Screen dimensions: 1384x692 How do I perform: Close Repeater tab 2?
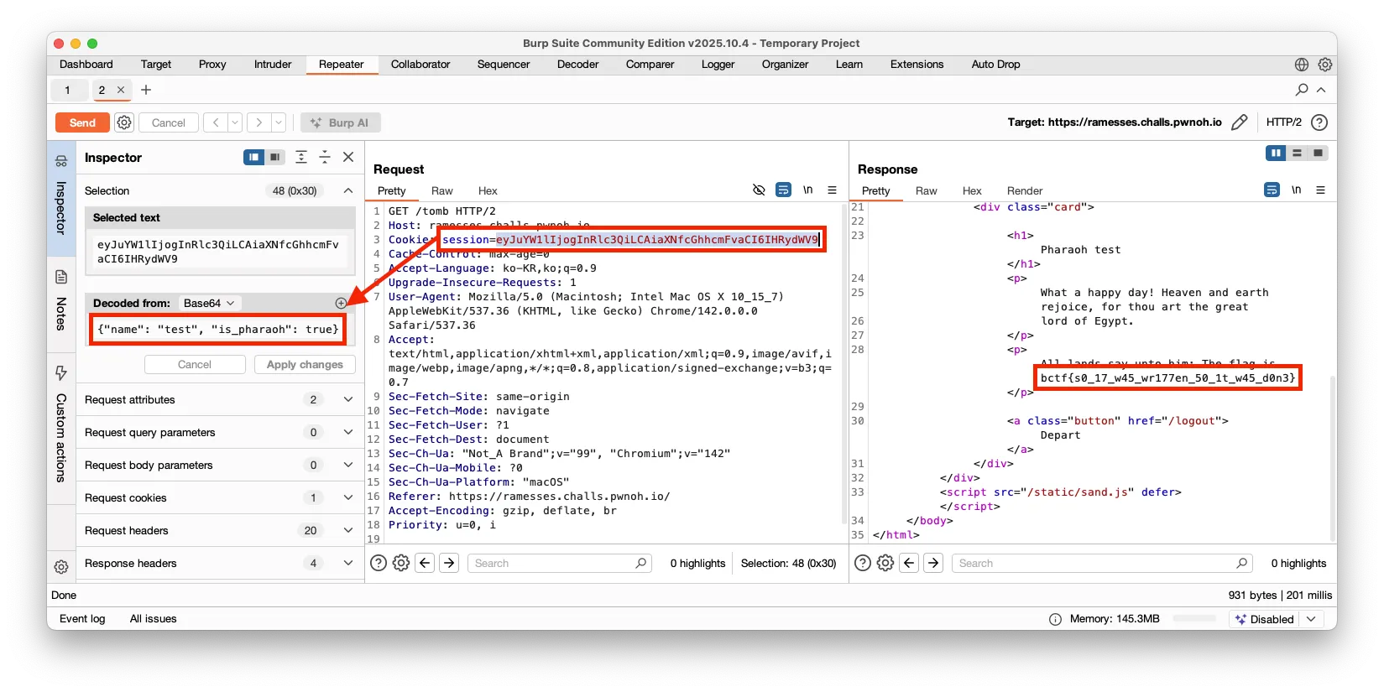(x=121, y=90)
